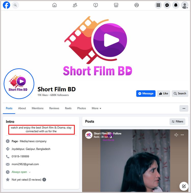Click Short Film BD name on the reel post
The image size is (191, 193).
pyautogui.click(x=102, y=133)
